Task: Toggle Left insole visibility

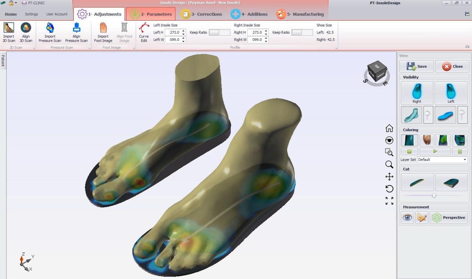Action: (451, 93)
